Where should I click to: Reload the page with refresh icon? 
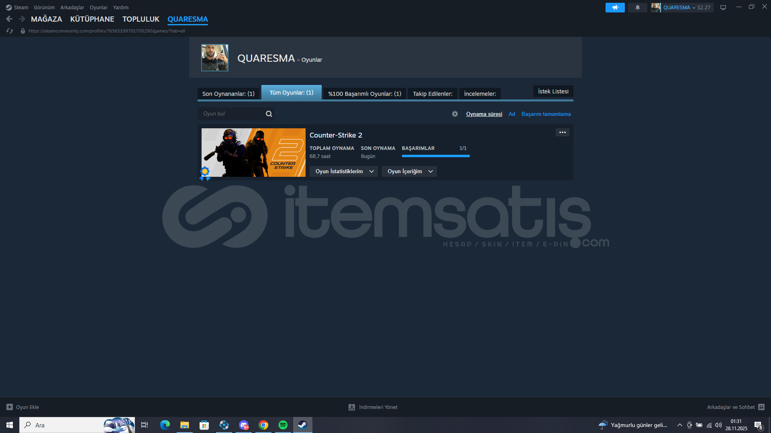point(10,31)
